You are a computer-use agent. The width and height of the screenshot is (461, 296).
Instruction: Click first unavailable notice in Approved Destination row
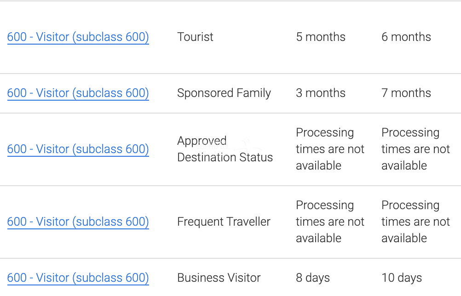330,149
